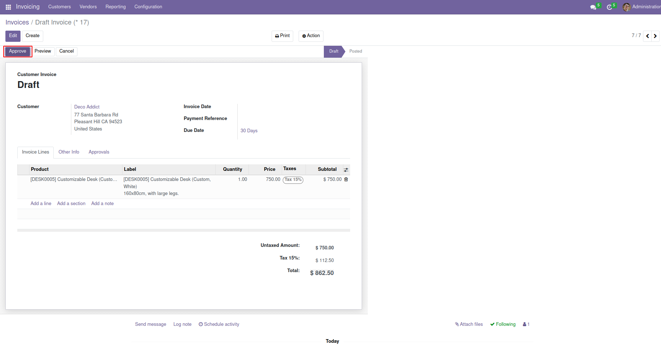Click the Posted status stage
This screenshot has height=346, width=661.
point(356,51)
